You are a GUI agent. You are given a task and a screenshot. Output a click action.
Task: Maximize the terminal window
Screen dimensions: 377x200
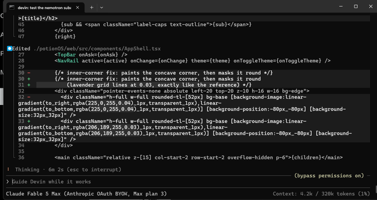tap(356, 7)
